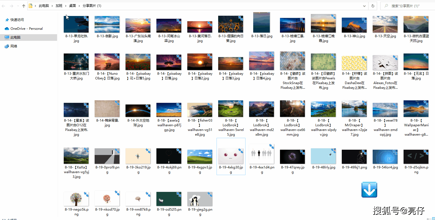The image size is (435, 220).
Task: Click 分享图片 (1) breadcrumb segment
Action: pos(92,6)
